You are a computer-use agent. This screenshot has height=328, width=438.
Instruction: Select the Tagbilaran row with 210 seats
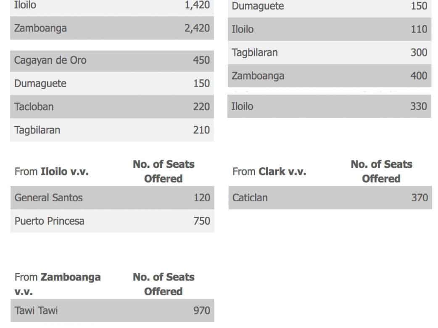(x=112, y=130)
